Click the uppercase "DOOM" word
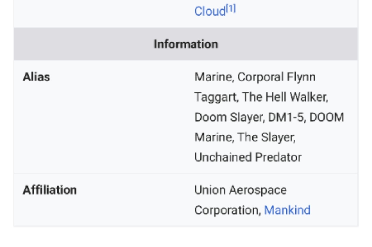The width and height of the screenshot is (372, 247). pyautogui.click(x=326, y=117)
